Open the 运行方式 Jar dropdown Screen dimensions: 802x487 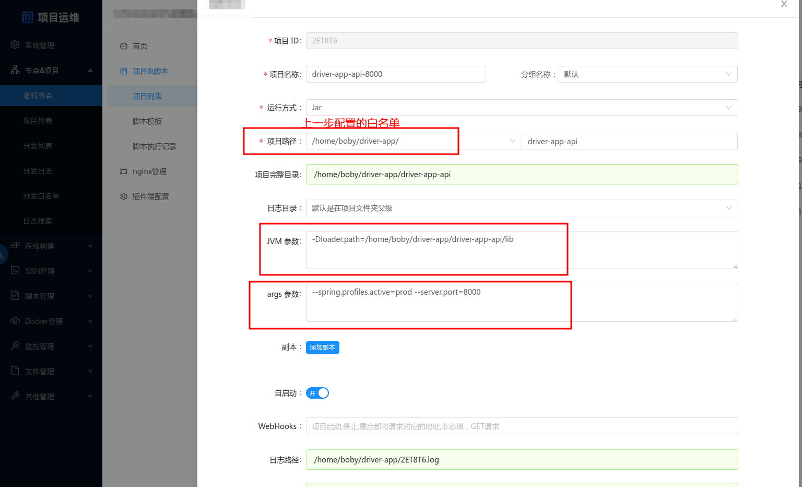pos(521,108)
